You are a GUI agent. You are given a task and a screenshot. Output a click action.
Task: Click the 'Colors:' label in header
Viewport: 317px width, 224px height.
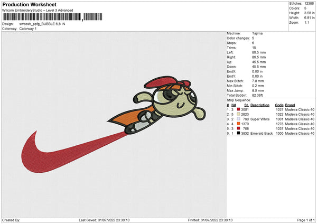click(295, 8)
